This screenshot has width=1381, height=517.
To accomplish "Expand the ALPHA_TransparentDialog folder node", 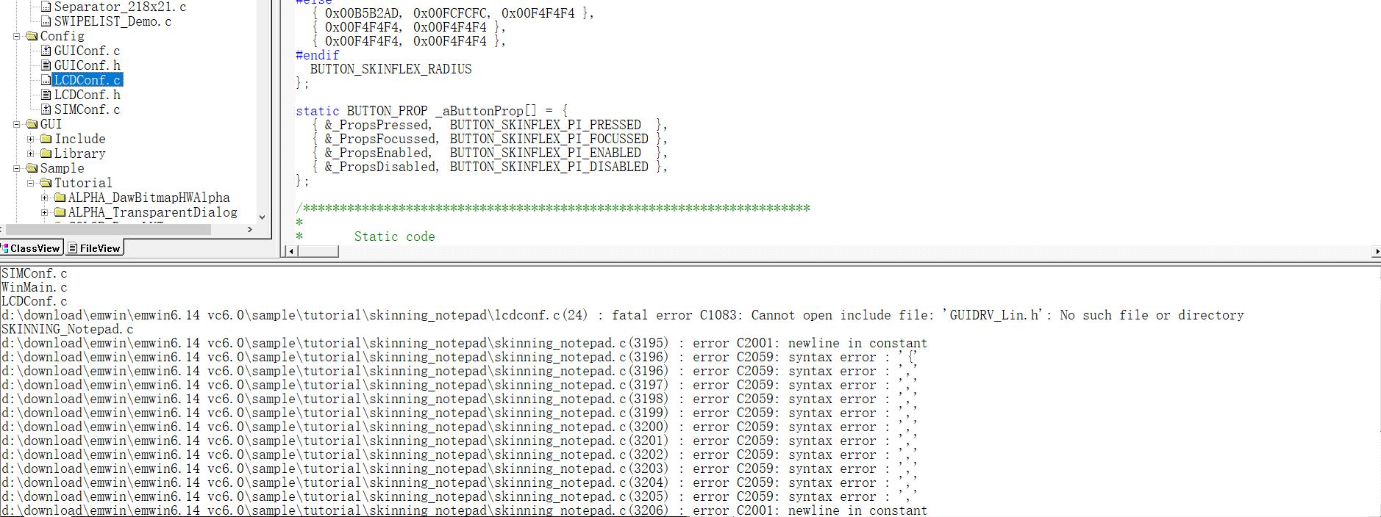I will pos(45,212).
